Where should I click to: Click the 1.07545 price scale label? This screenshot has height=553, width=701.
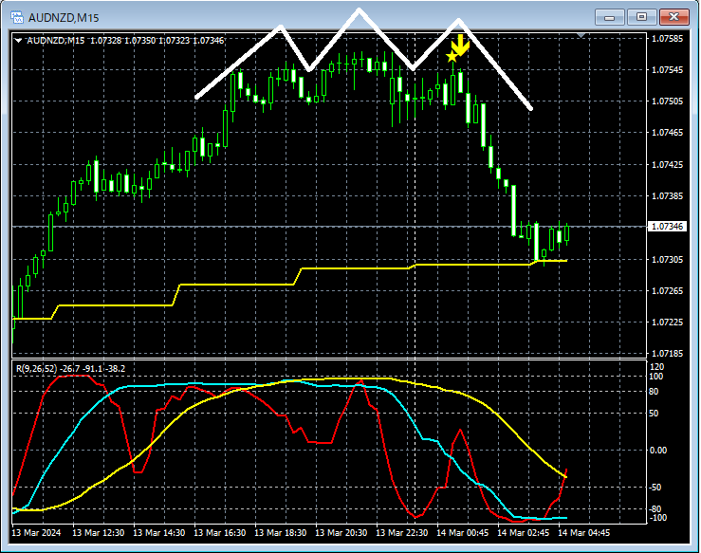pyautogui.click(x=668, y=70)
